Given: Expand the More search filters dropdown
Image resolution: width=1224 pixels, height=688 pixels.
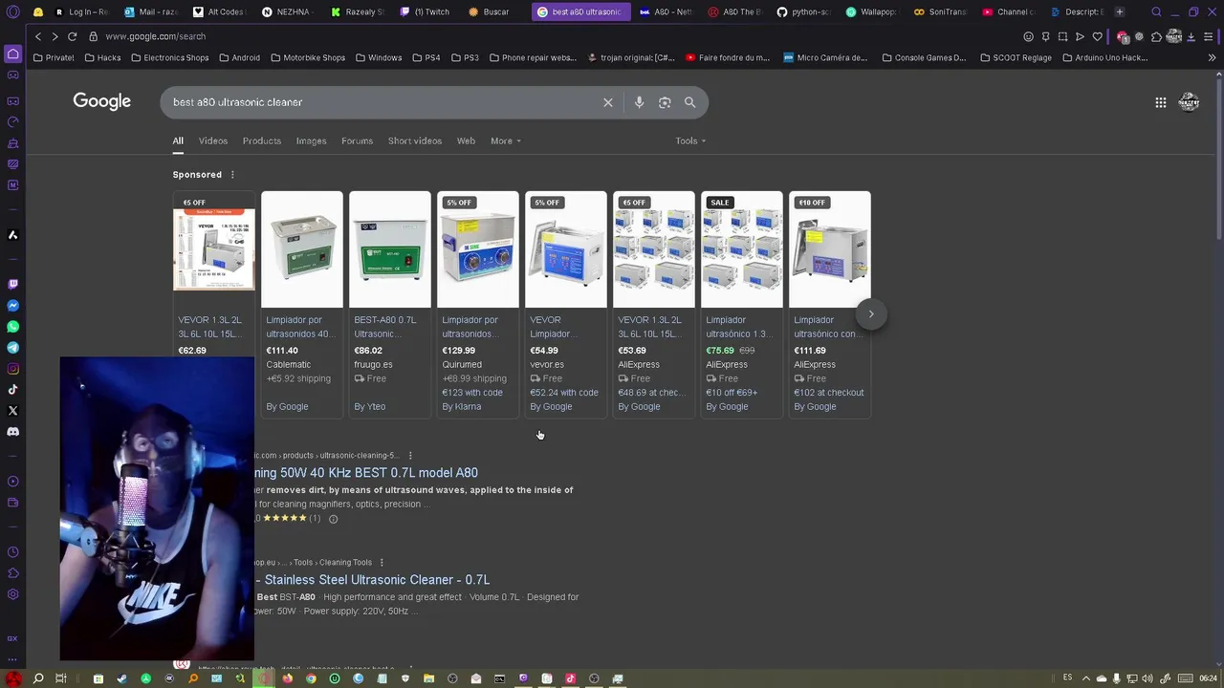Looking at the screenshot, I should [506, 140].
